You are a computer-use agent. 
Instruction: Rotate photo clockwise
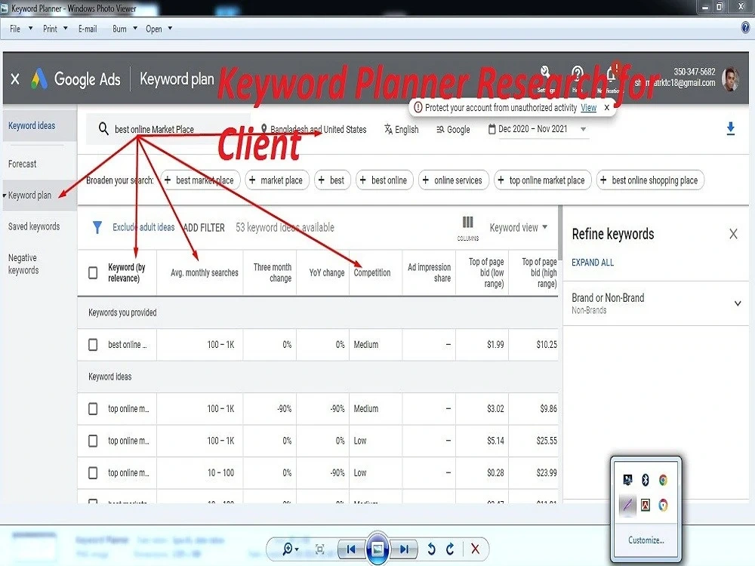coord(450,549)
